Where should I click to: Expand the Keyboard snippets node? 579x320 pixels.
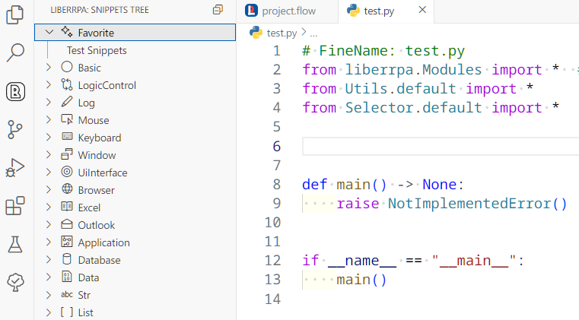point(49,138)
